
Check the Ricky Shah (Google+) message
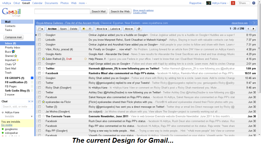point(39,87)
